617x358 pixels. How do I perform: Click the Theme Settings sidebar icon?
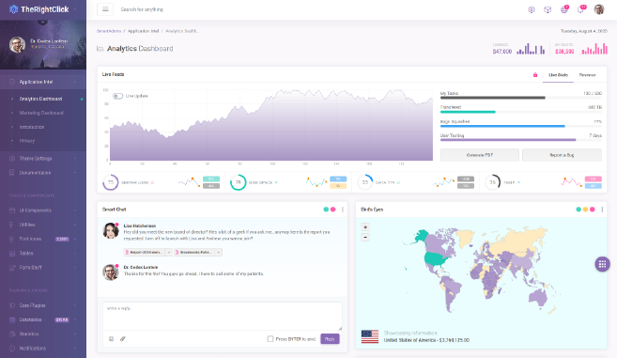[12, 158]
